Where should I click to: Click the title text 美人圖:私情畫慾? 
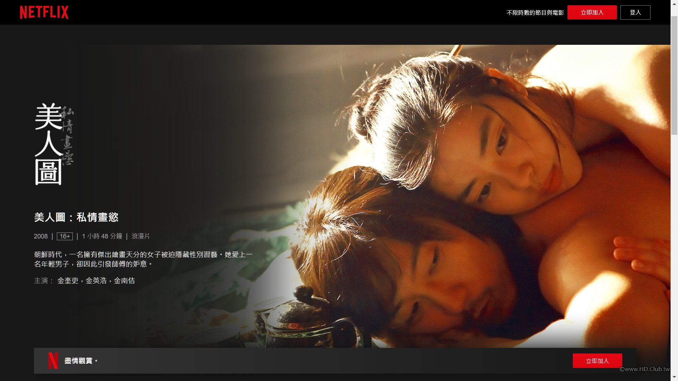(x=76, y=217)
